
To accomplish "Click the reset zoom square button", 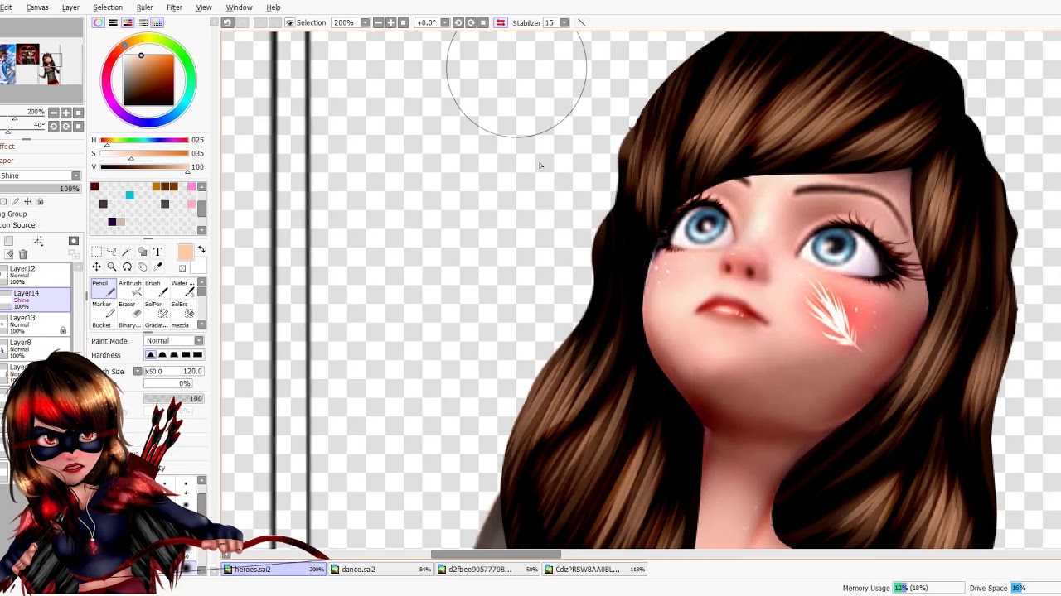I will (404, 22).
